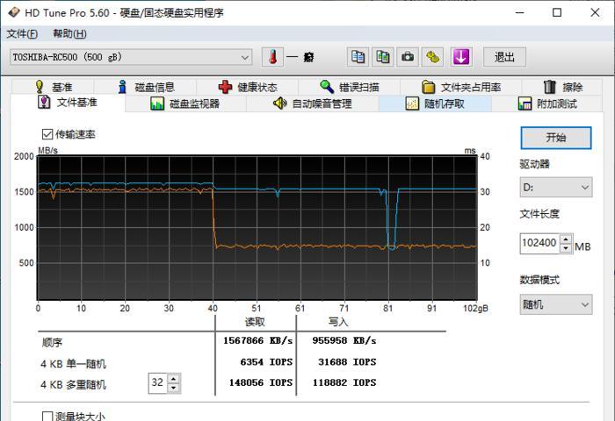
Task: Click sequential write value 955958 KB/s
Action: 344,340
